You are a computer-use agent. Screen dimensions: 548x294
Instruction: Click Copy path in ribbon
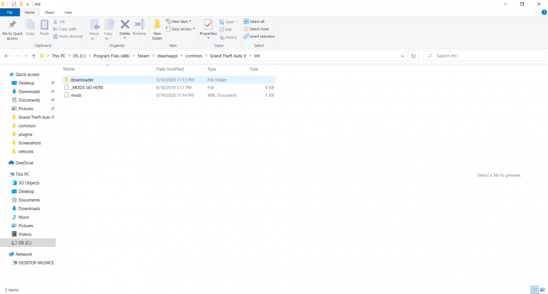click(65, 29)
